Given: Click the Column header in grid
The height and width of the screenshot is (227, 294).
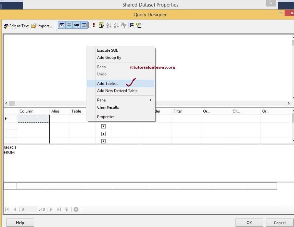Looking at the screenshot, I should click(x=33, y=111).
